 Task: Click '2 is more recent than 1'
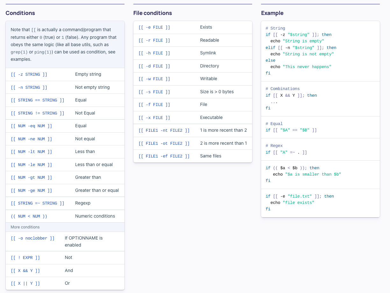pos(223,143)
